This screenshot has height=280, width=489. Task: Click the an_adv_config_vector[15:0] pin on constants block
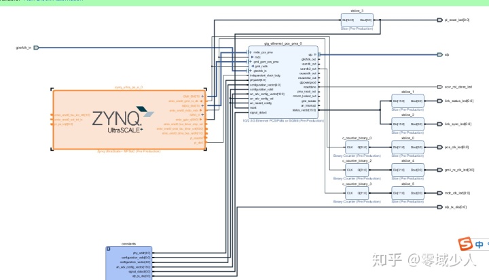tap(133, 267)
